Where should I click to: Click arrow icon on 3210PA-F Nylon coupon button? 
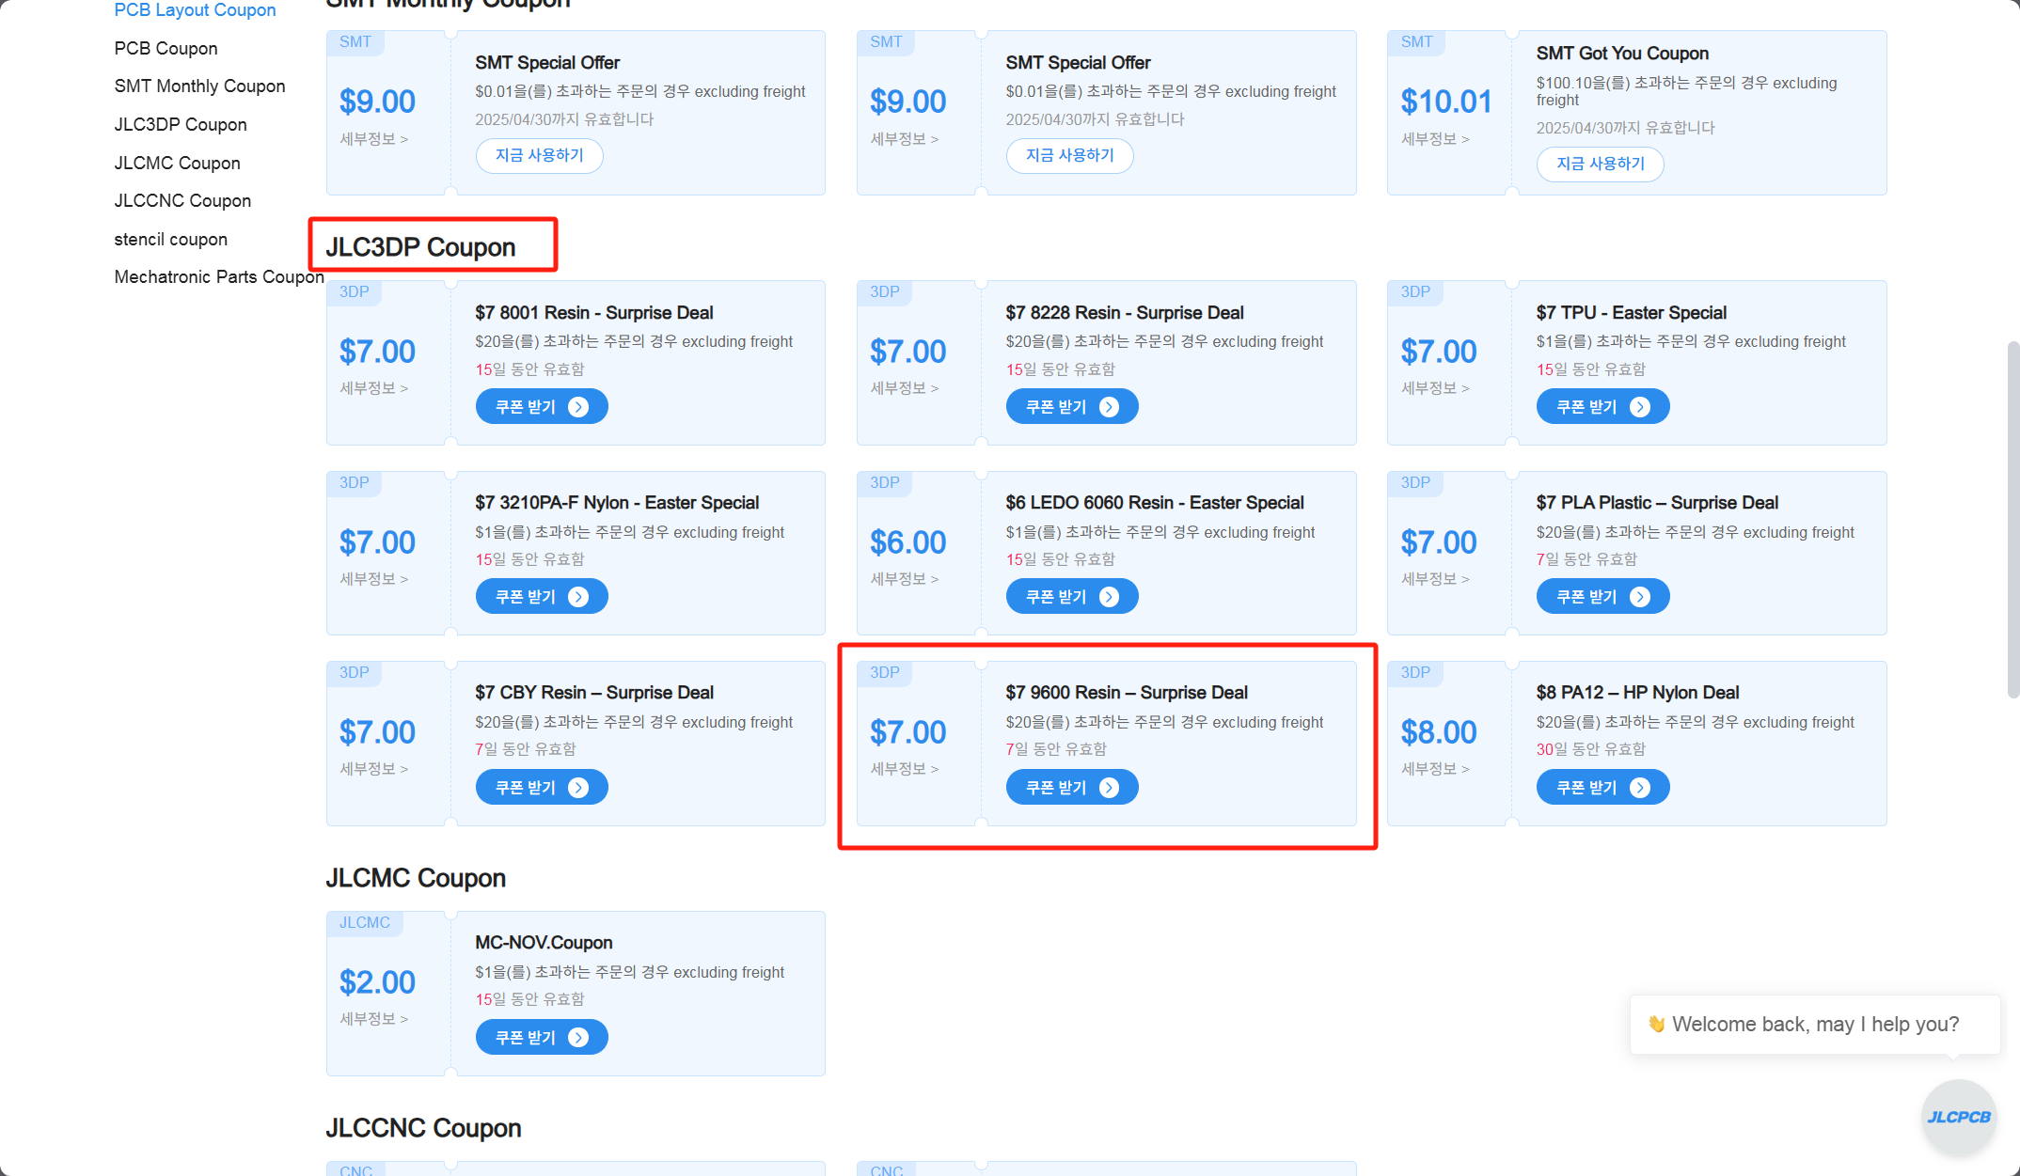click(578, 597)
